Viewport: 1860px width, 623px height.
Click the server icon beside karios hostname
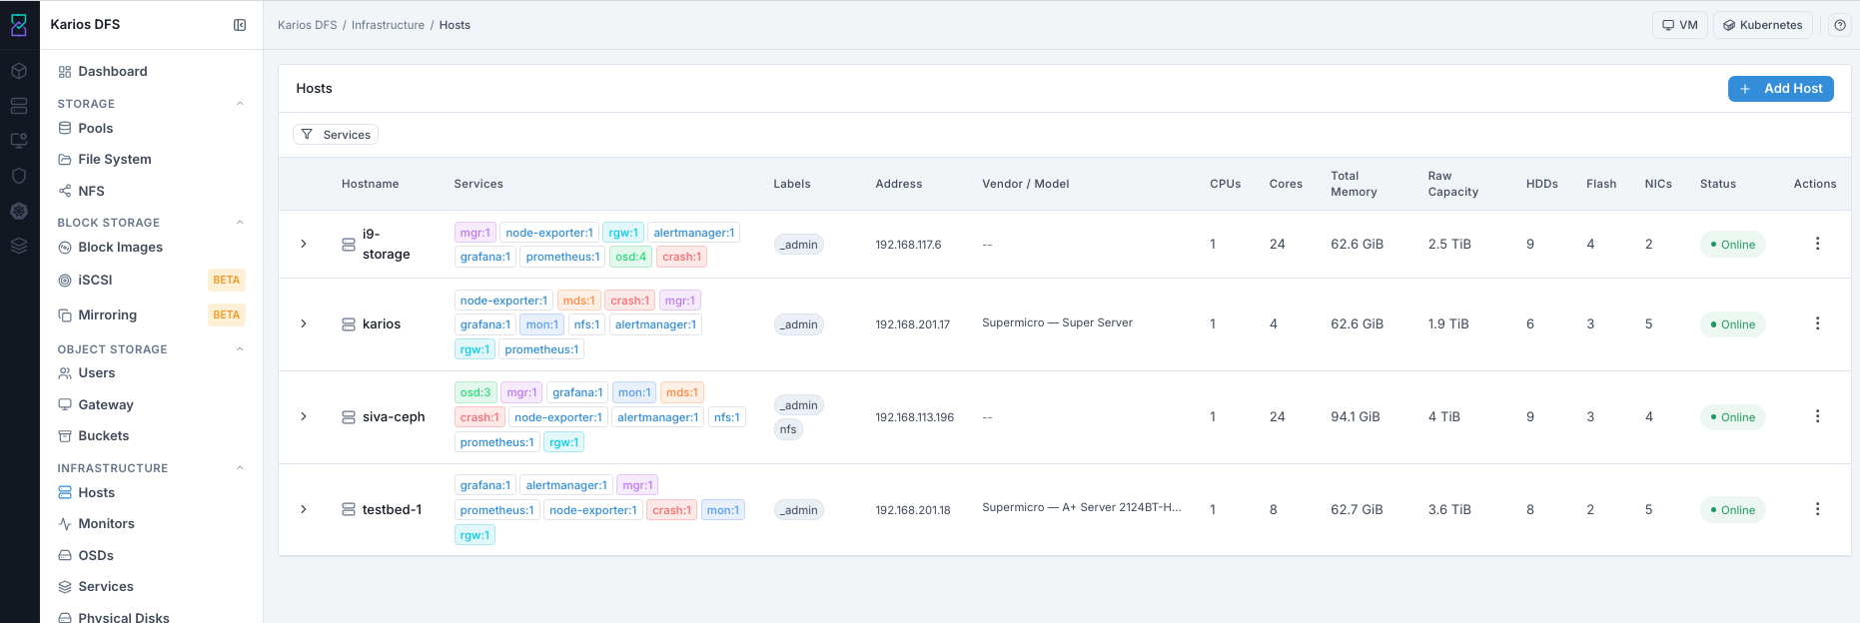point(349,324)
